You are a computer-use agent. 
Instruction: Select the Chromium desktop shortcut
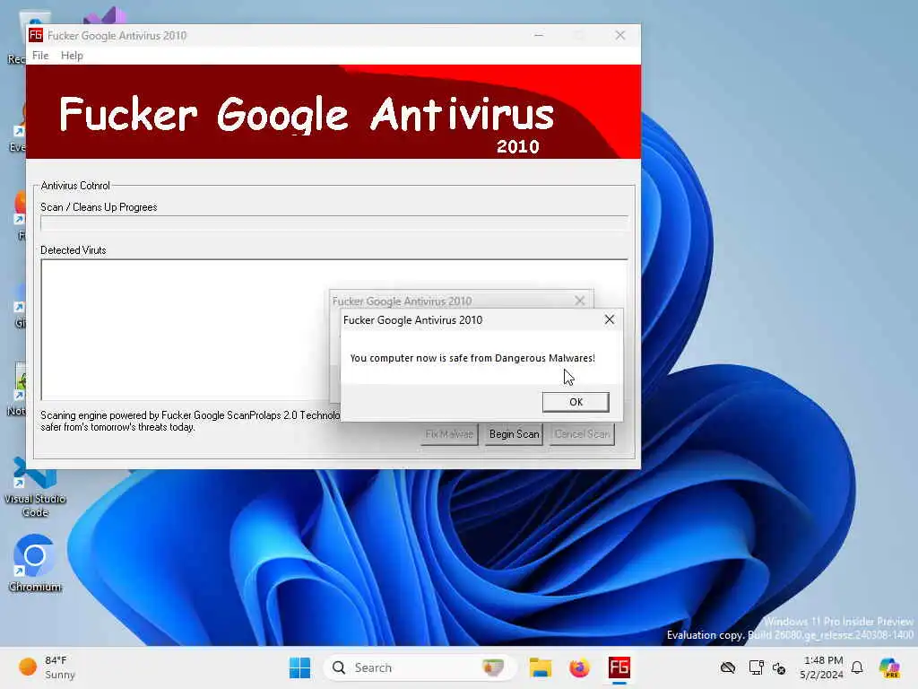click(35, 563)
